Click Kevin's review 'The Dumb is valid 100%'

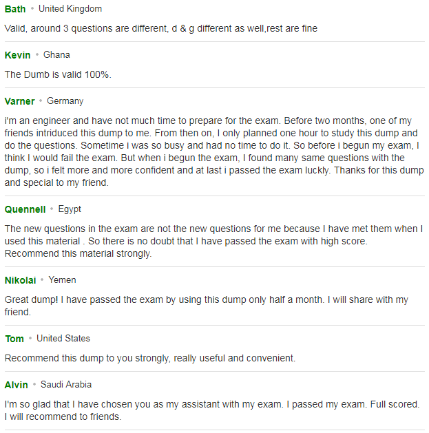point(58,74)
